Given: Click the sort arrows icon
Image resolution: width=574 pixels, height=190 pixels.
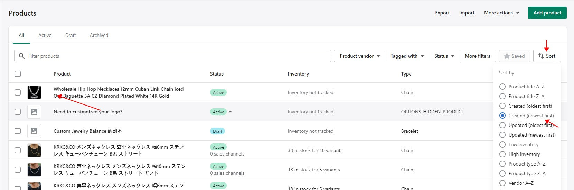Looking at the screenshot, I should point(541,56).
